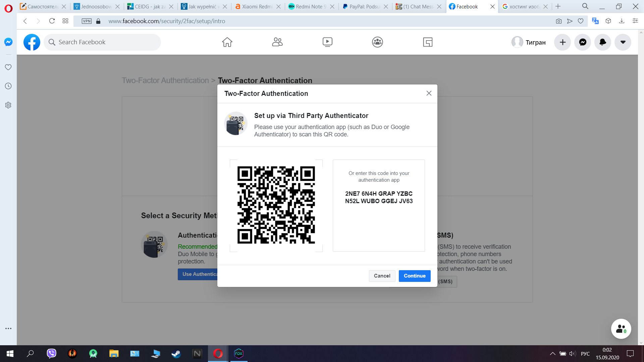Expand the account dropdown arrow
Viewport: 644px width, 362px height.
click(x=623, y=42)
